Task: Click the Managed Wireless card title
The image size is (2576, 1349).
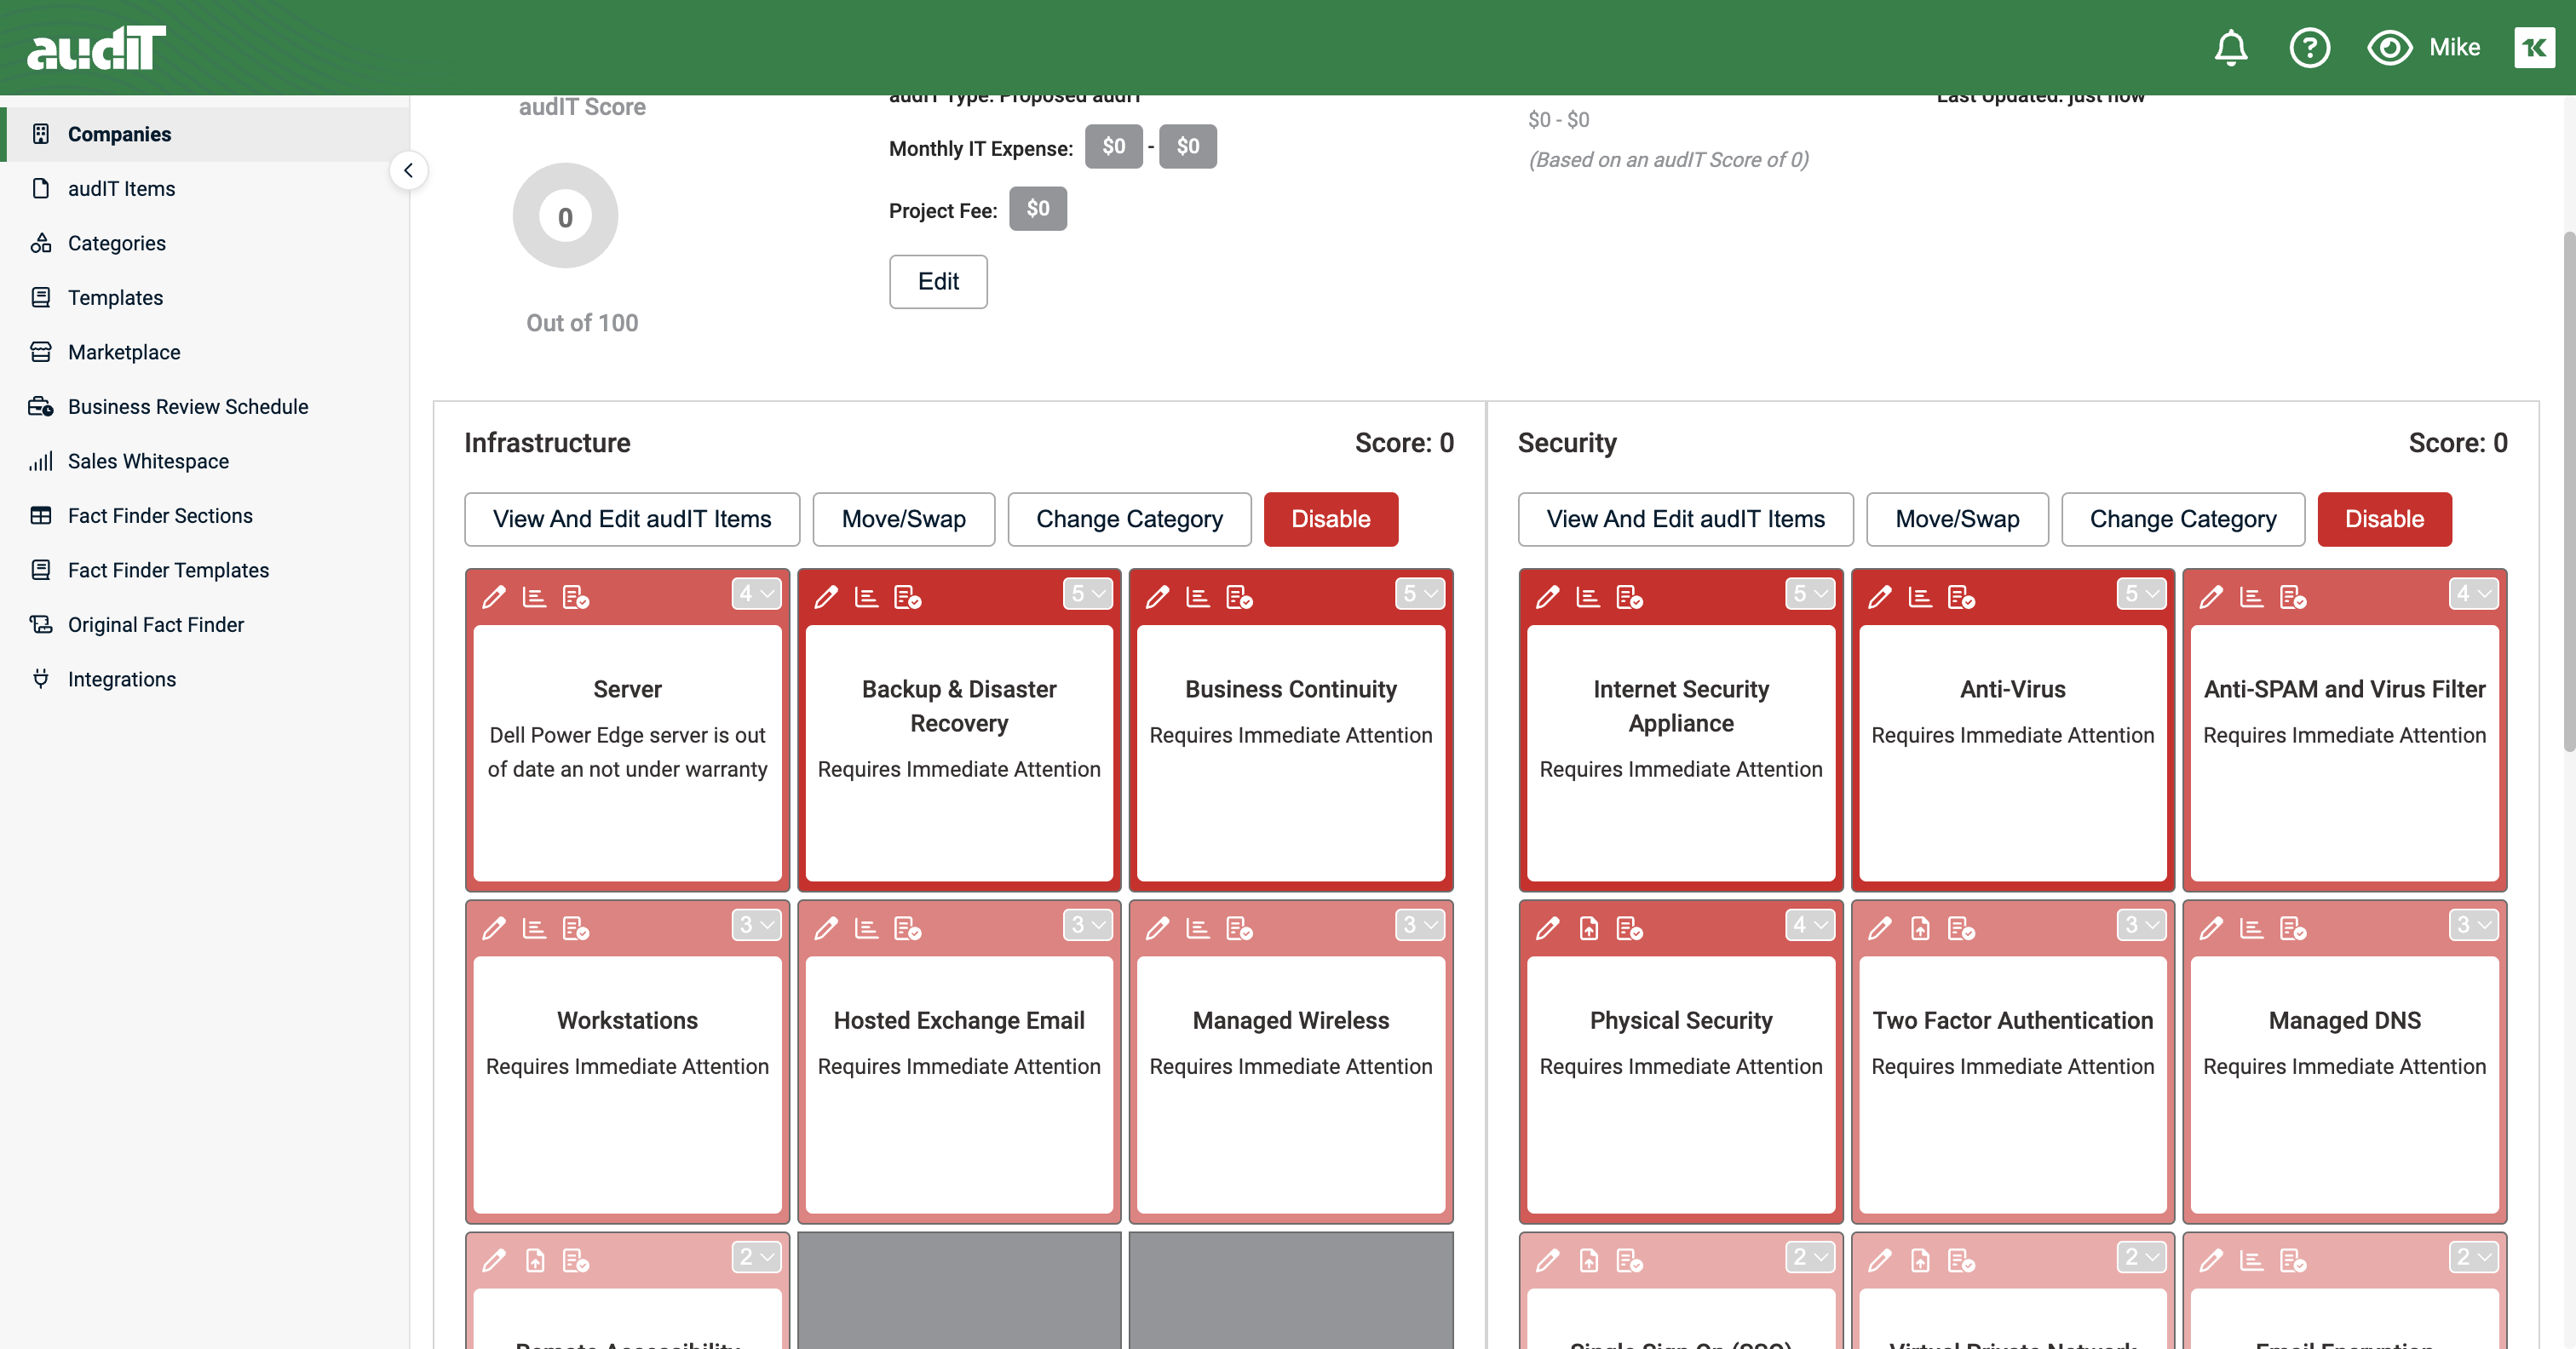Action: pyautogui.click(x=1290, y=1020)
